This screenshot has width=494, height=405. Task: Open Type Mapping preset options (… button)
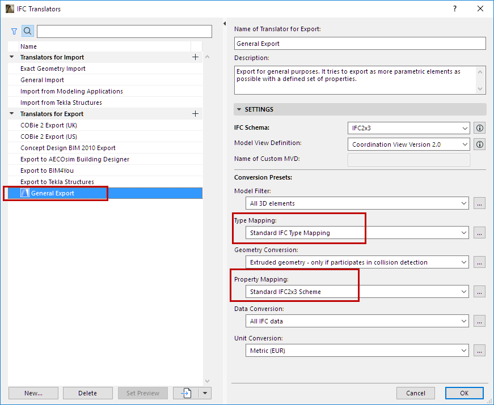click(480, 233)
